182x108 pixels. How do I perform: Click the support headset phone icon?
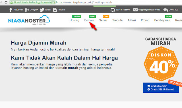click(113, 10)
